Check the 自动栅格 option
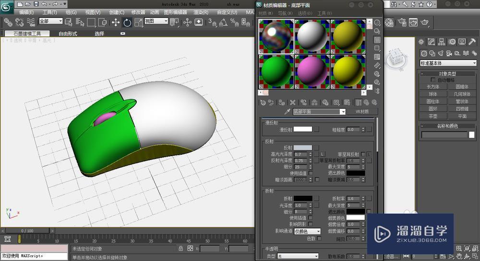The width and height of the screenshot is (480, 261). (434, 80)
